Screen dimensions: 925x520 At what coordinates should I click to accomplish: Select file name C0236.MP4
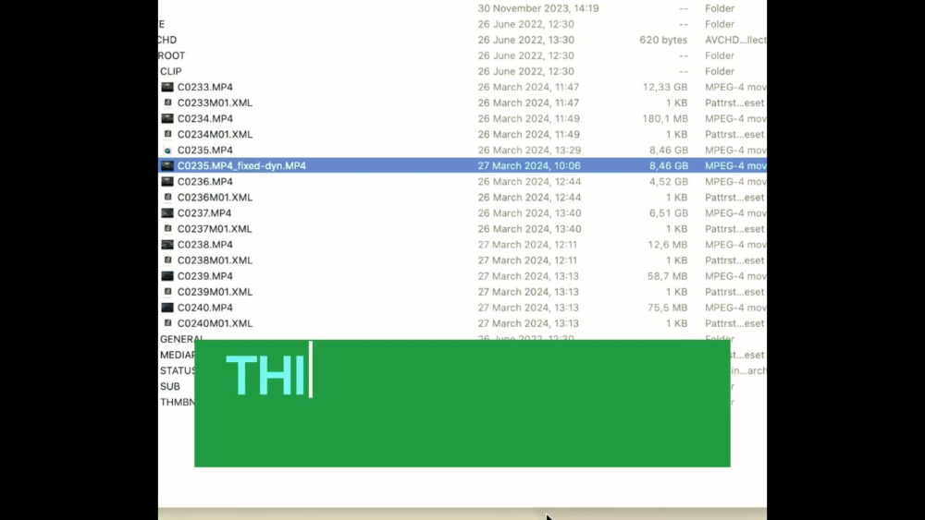click(x=204, y=181)
